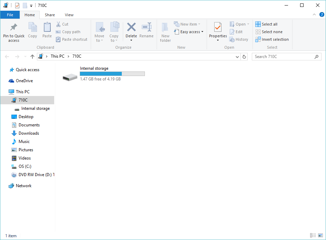Viewport: 326px width, 240px height.
Task: Go up one folder level
Action: [x=32, y=57]
